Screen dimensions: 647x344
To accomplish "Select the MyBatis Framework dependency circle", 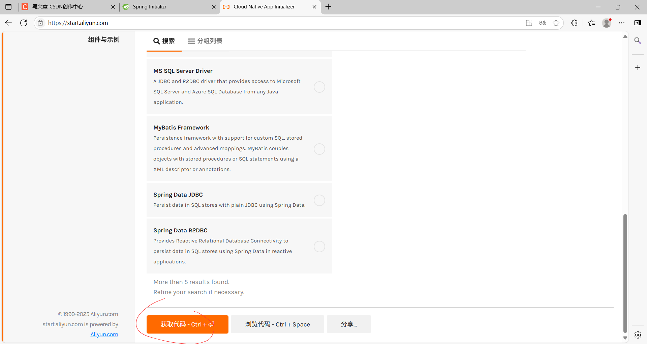I will (319, 149).
